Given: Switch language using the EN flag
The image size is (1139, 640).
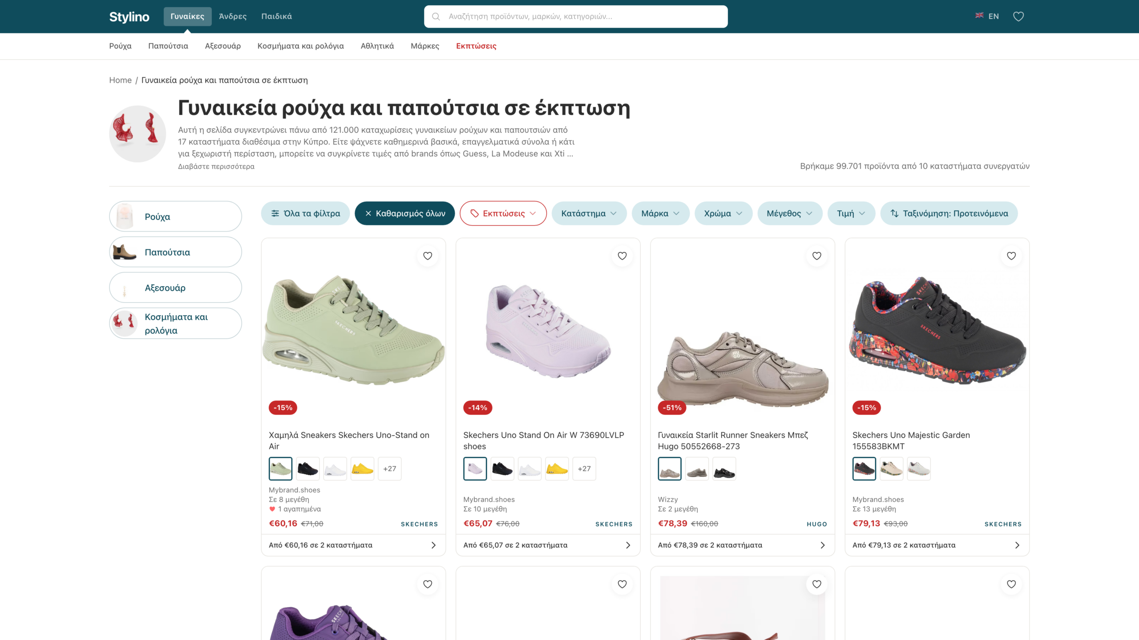Looking at the screenshot, I should point(987,16).
